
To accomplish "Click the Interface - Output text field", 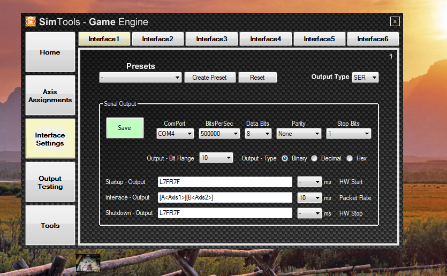I will tap(225, 198).
